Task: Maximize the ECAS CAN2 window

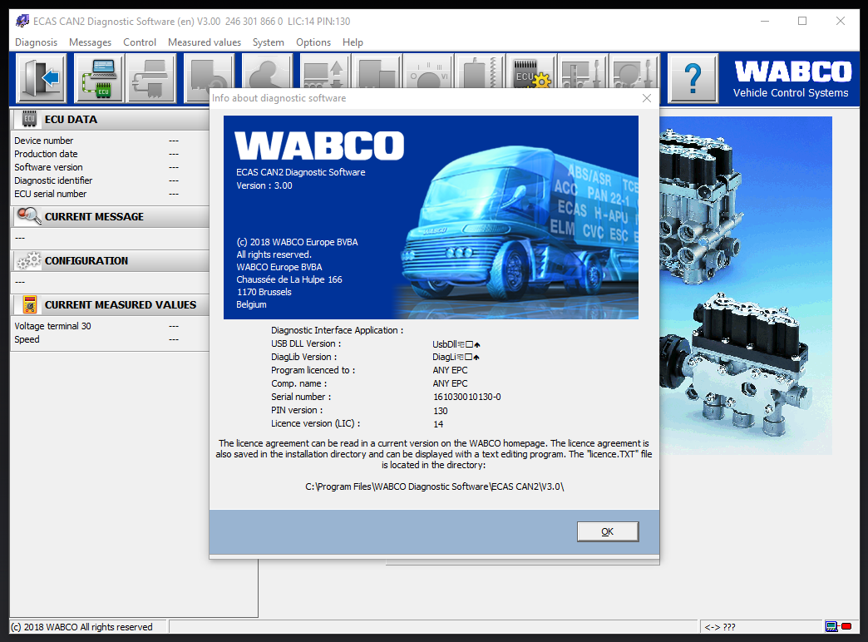Action: tap(802, 21)
